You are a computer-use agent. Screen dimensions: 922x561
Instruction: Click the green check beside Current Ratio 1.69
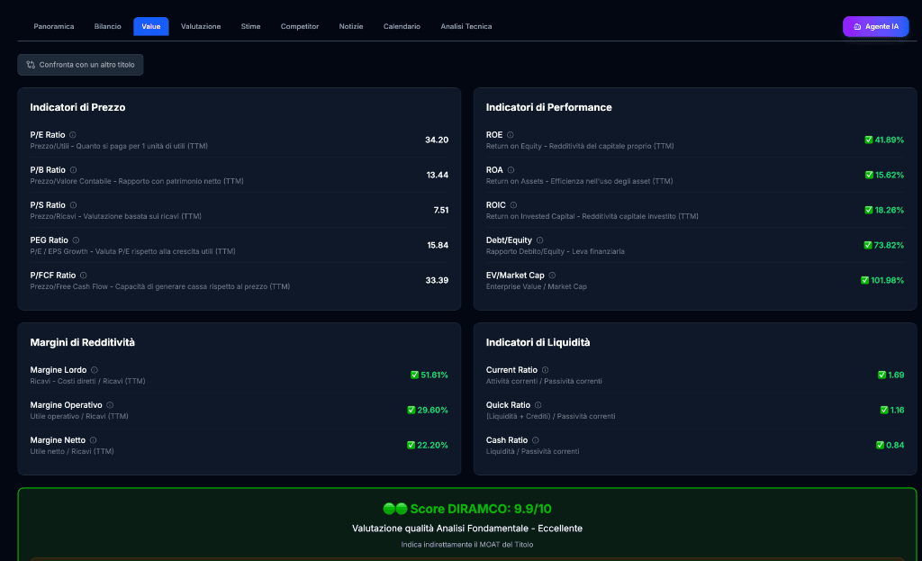pos(881,375)
